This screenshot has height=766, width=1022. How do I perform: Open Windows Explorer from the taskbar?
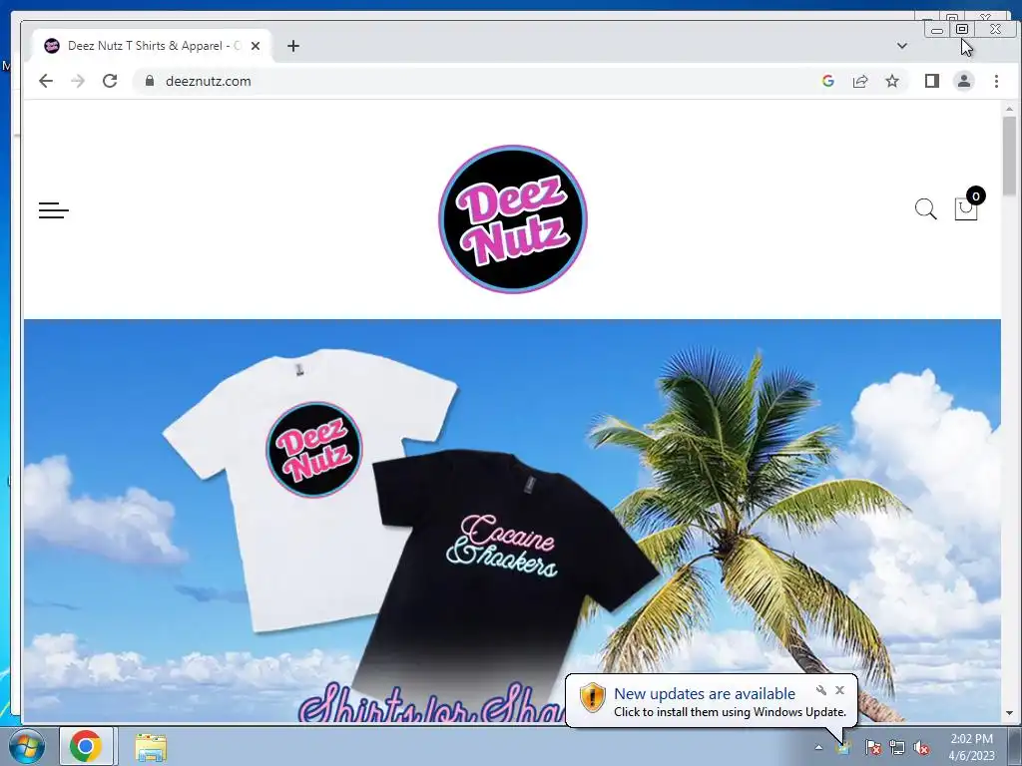coord(151,747)
